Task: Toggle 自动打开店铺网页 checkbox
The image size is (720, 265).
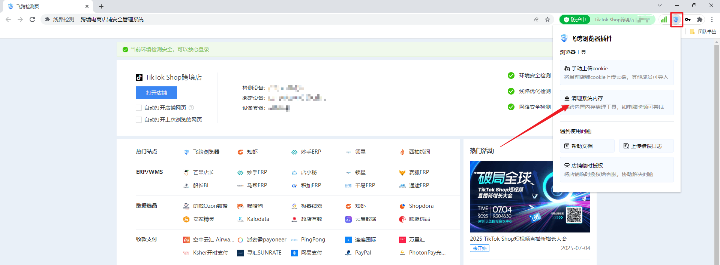Action: tap(139, 108)
